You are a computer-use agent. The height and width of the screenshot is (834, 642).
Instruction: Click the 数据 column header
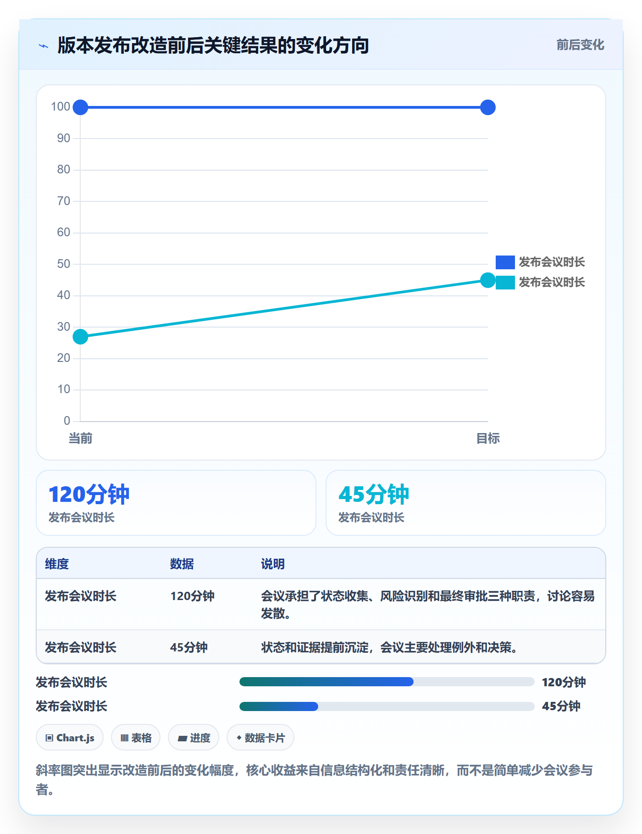click(182, 564)
